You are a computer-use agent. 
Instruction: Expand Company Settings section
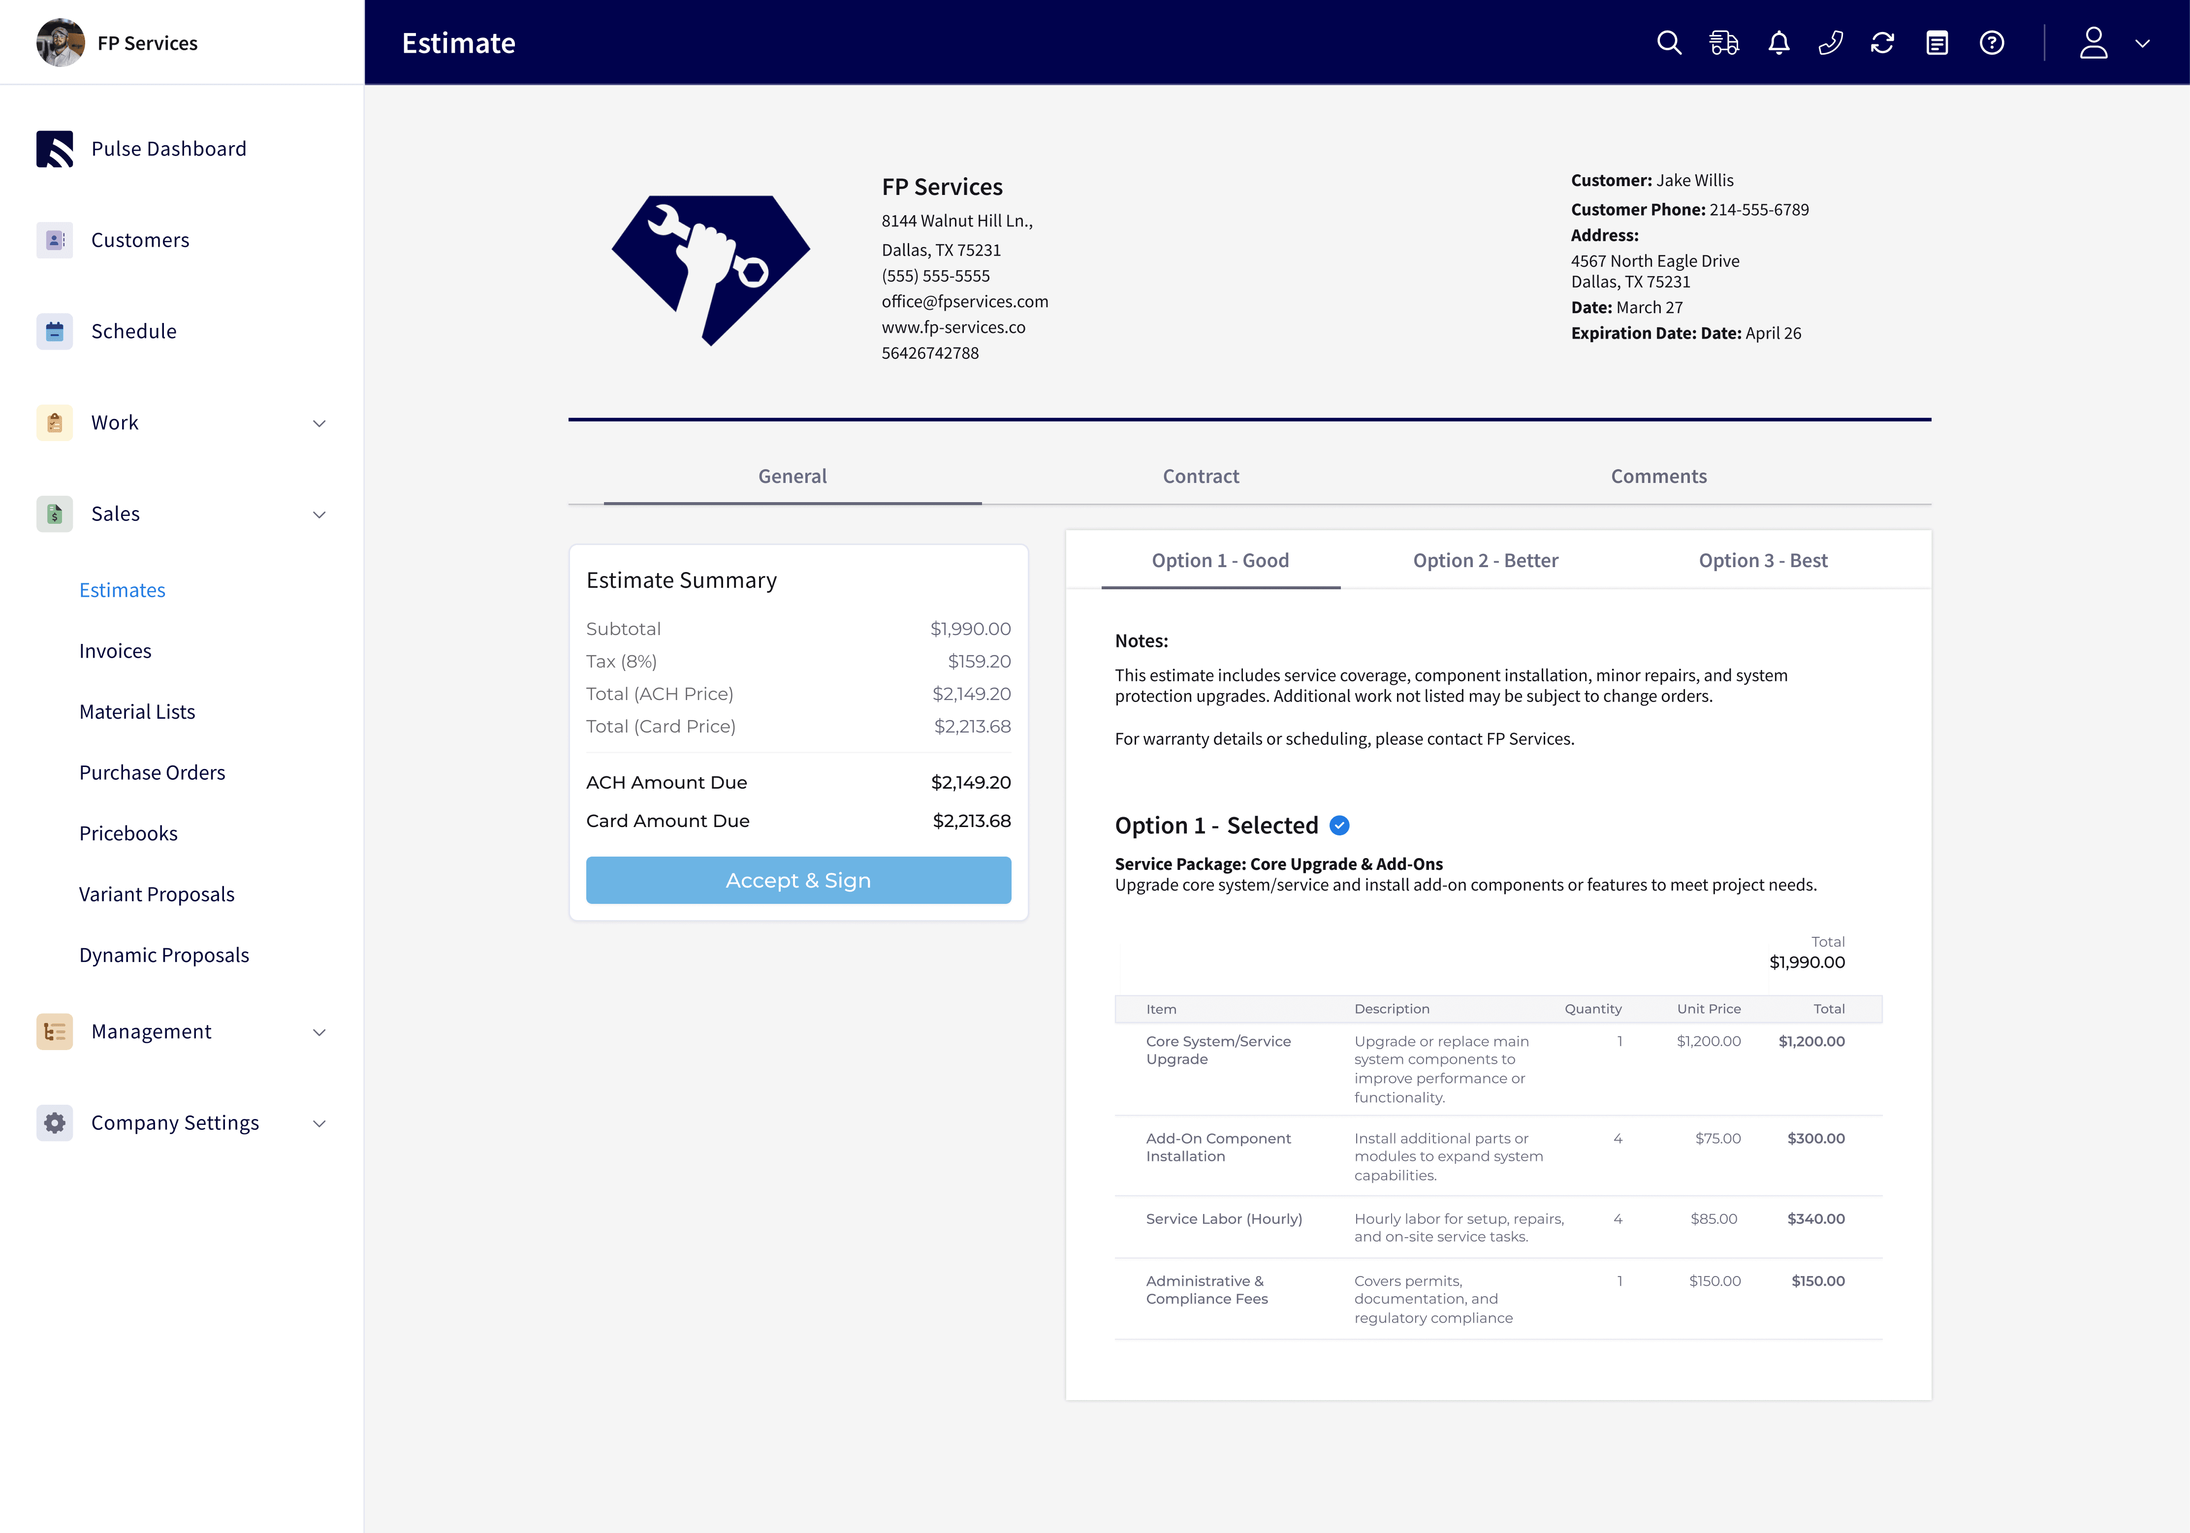[319, 1124]
